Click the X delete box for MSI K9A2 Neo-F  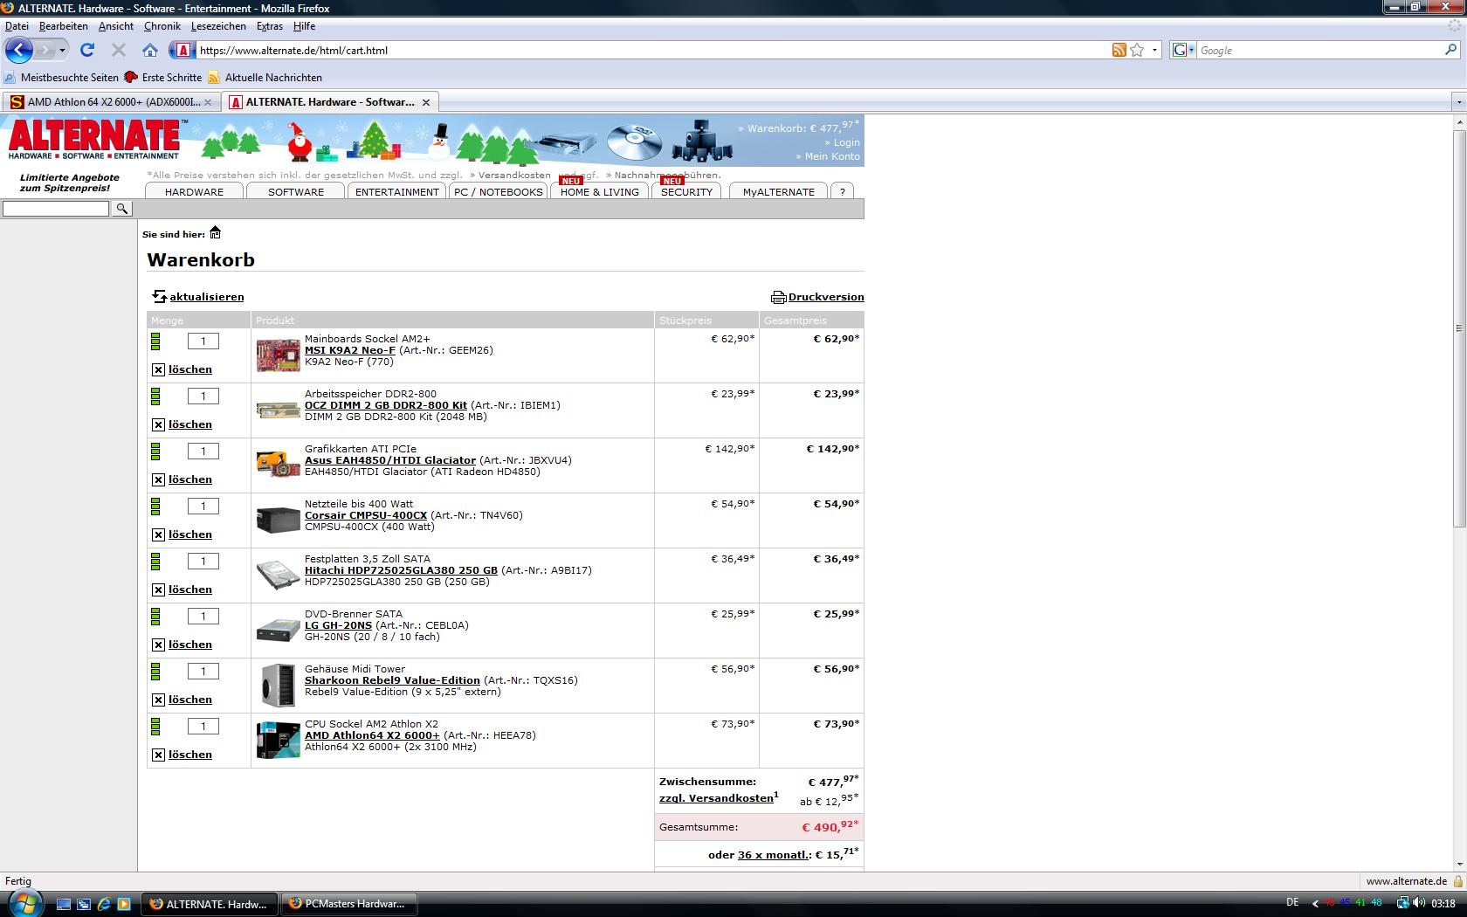[158, 369]
